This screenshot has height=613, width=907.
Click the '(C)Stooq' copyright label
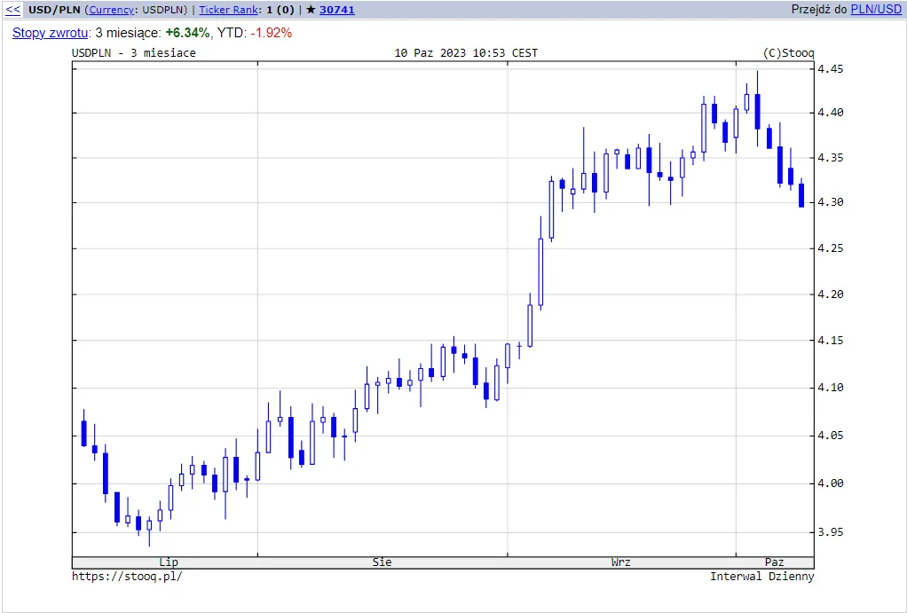coord(788,53)
